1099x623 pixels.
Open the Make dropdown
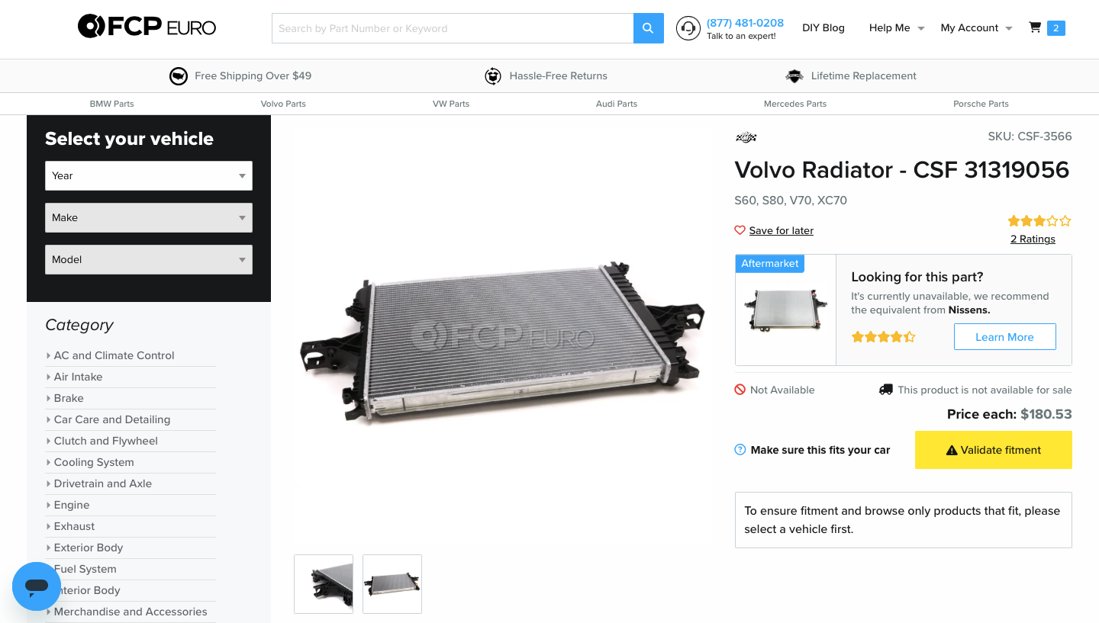149,217
